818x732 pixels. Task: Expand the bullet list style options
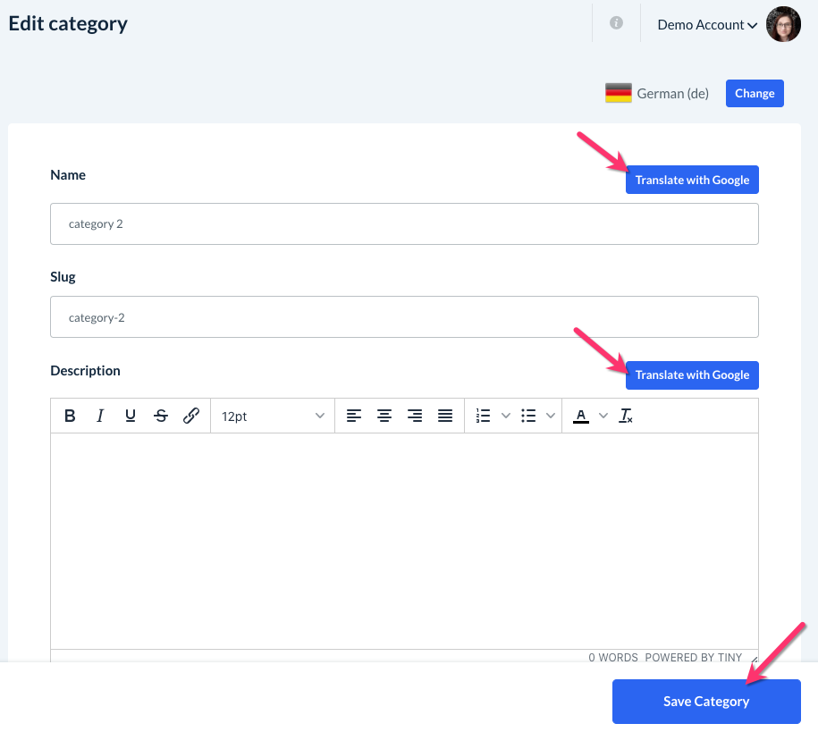pyautogui.click(x=550, y=416)
